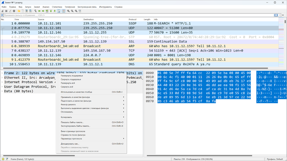Image resolution: width=287 pixels, height=161 pixels.
Task: Choose 'Развернуть поддеревья' in context menu
Action: click(92, 76)
